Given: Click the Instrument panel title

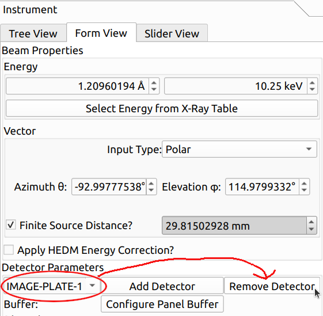Looking at the screenshot, I should (x=30, y=10).
